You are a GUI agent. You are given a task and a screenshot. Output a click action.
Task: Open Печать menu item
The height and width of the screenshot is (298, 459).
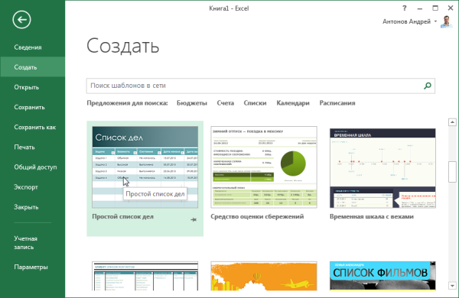[x=24, y=147]
